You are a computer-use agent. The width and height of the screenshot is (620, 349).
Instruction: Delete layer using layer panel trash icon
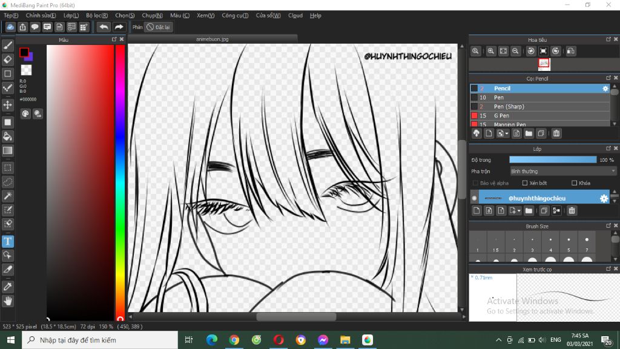(572, 210)
